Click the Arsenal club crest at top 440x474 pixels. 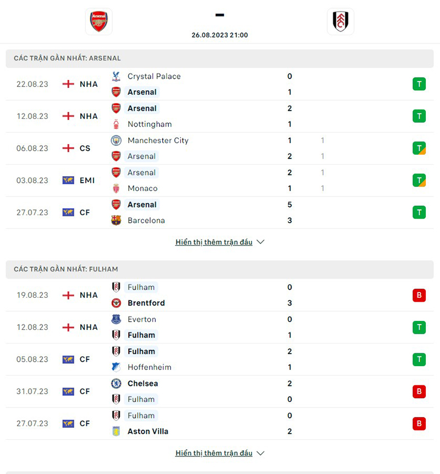98,21
